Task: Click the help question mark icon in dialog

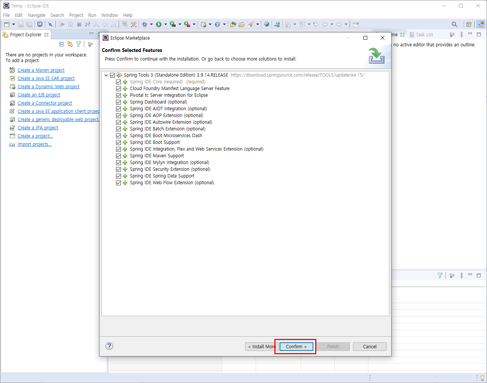Action: click(x=109, y=346)
